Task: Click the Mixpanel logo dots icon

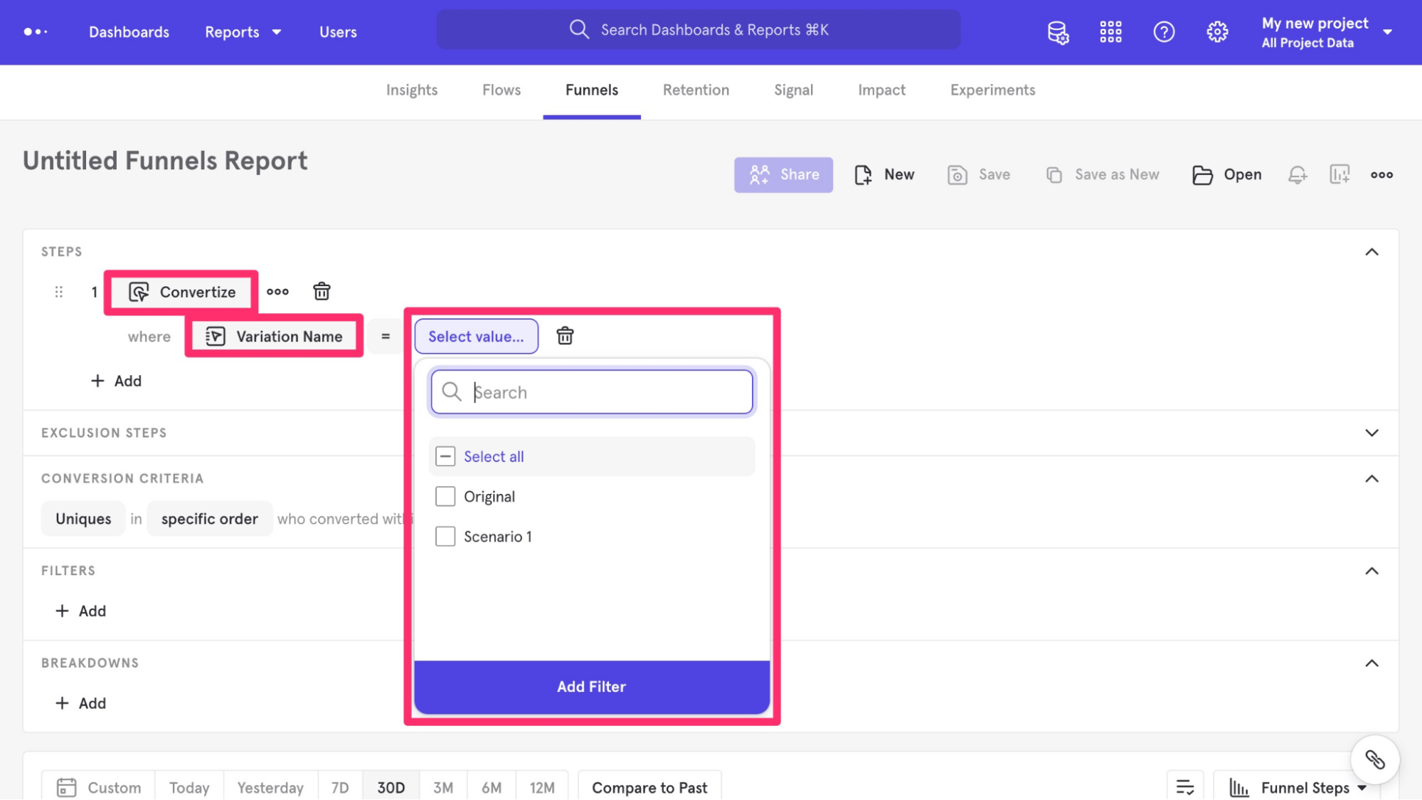Action: (36, 31)
